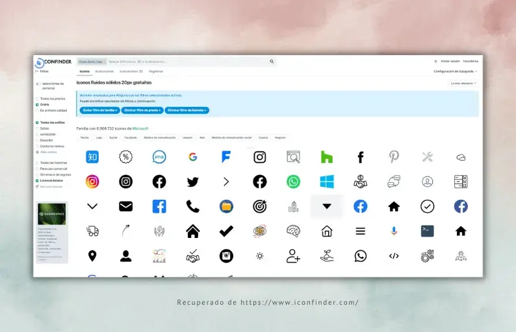Switch to the Iconos tab
Screen dimensions: 516x332
click(84, 71)
